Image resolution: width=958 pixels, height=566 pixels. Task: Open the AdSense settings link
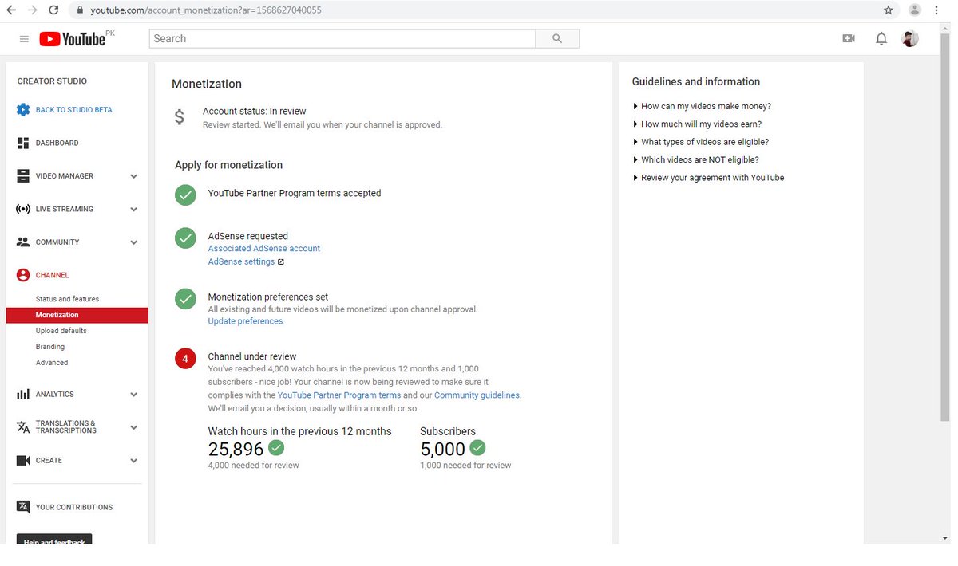coord(241,262)
